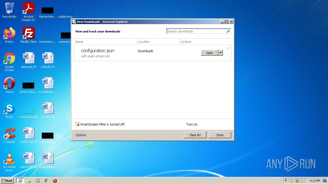Click the Clear list button

(195, 135)
